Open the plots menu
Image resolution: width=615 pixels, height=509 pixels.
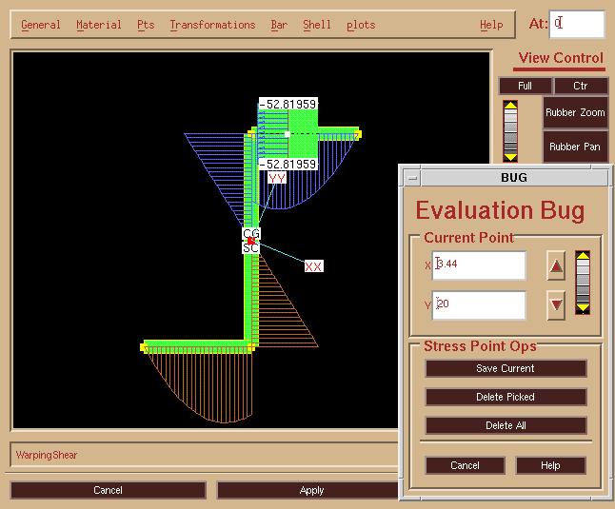click(361, 25)
